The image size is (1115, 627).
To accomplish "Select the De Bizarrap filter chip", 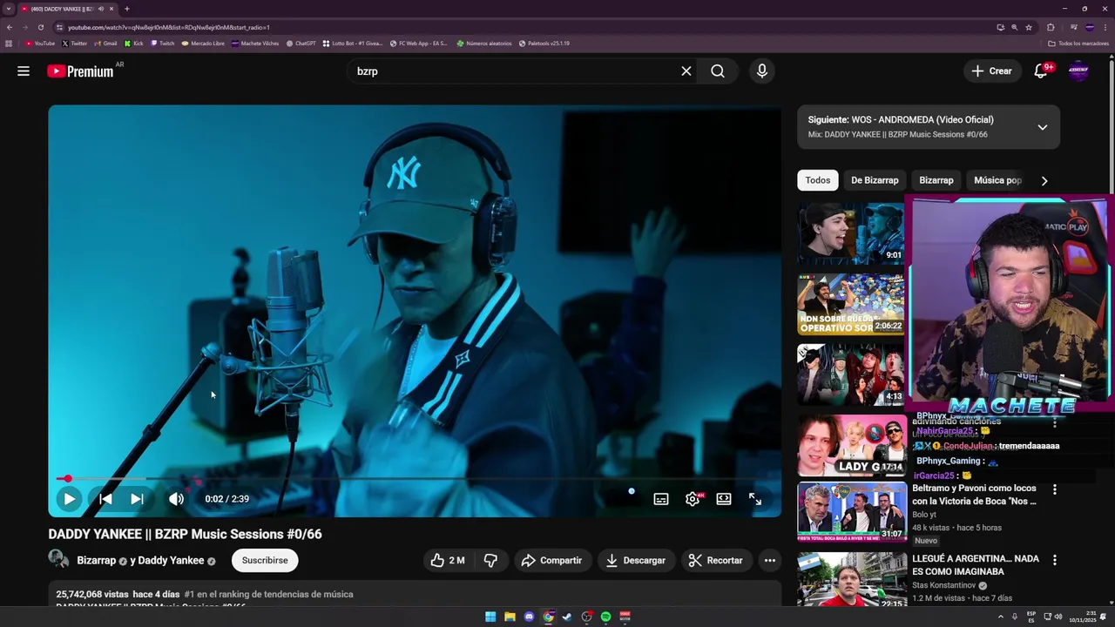I will 875,180.
